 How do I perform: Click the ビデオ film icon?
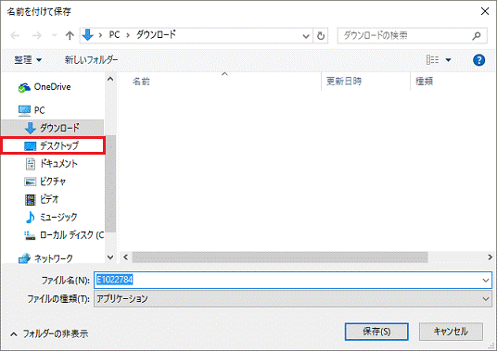tap(31, 199)
